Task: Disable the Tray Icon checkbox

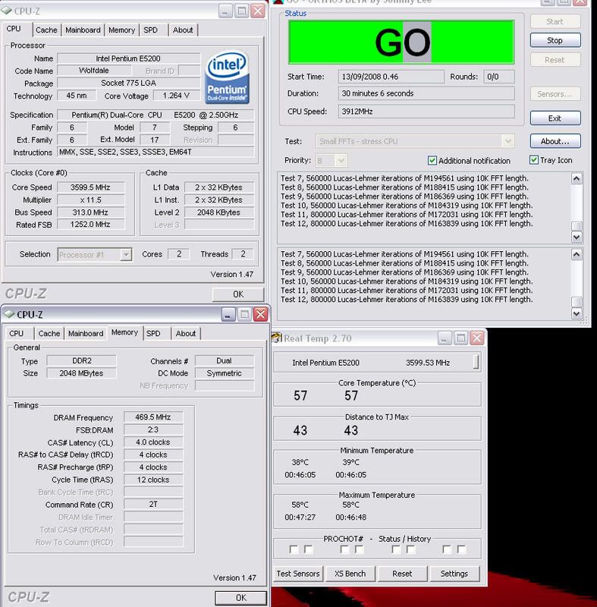Action: (x=534, y=161)
